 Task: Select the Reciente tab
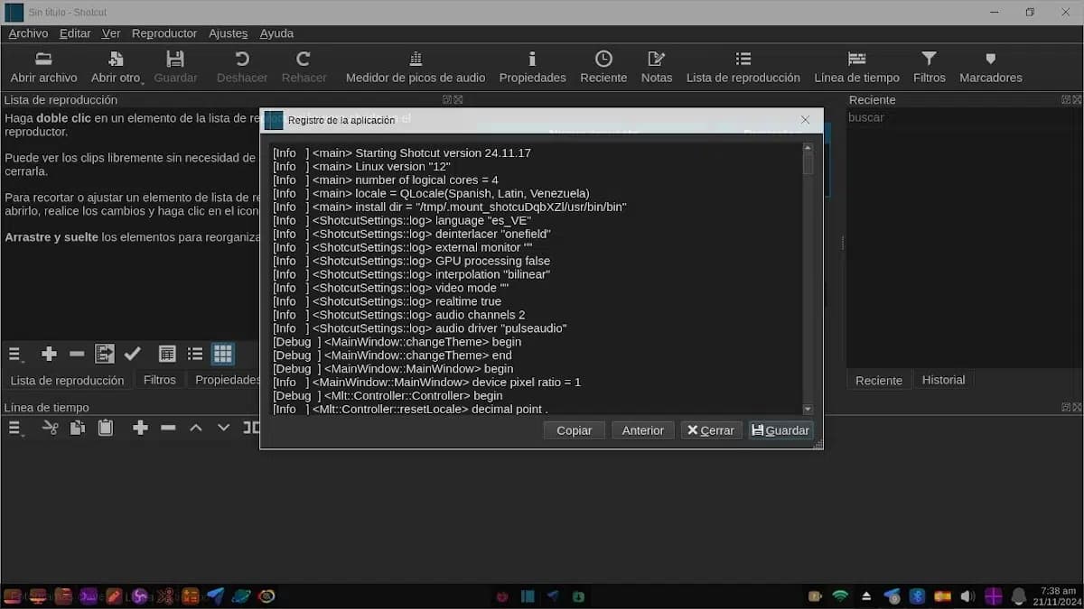(879, 380)
